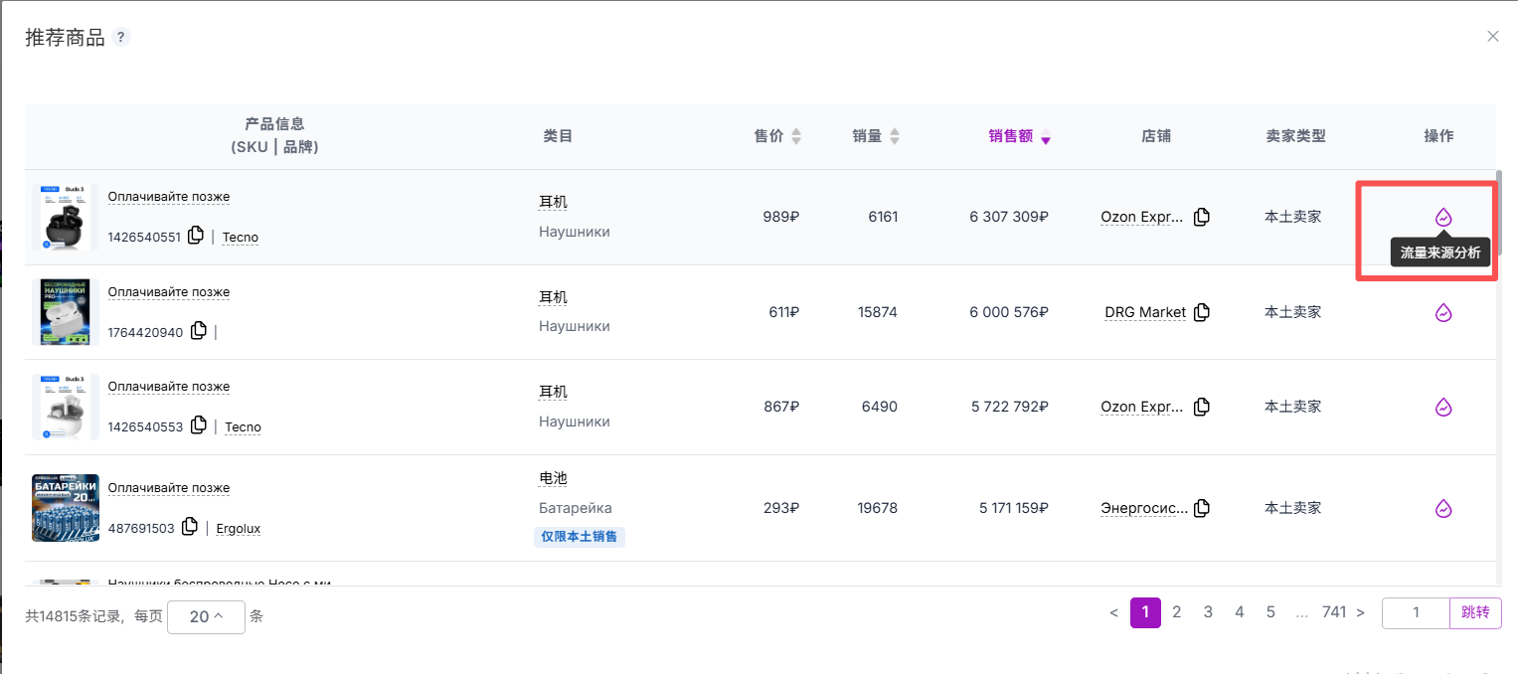This screenshot has height=674, width=1518.
Task: Open the Tecno brand link in first row
Action: [241, 238]
